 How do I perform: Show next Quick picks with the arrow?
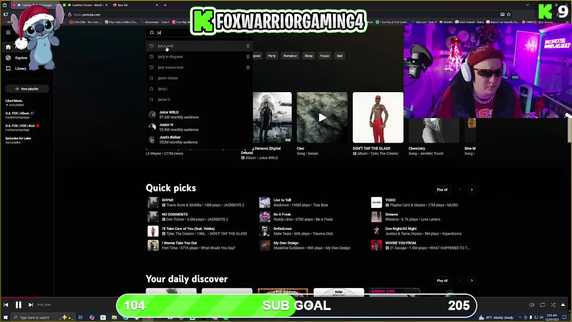(471, 190)
